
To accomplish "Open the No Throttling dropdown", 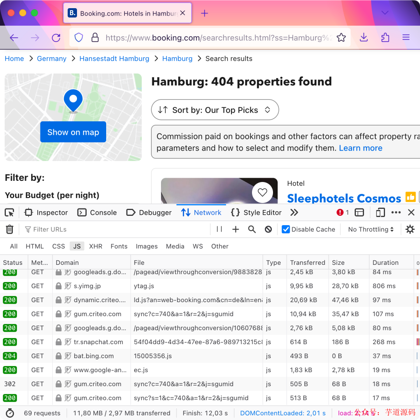I will 371,229.
